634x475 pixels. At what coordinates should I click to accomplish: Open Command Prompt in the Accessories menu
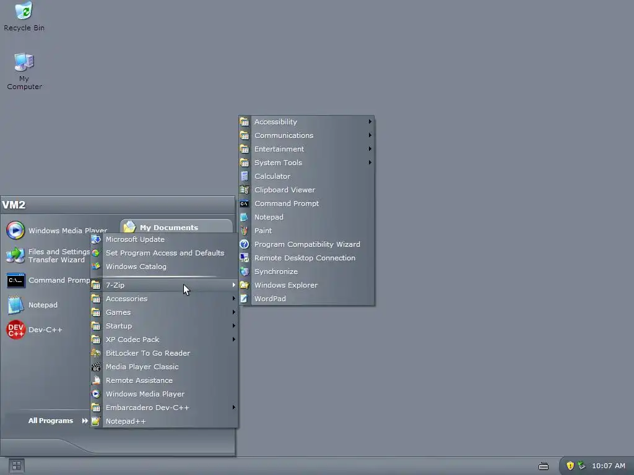point(306,203)
